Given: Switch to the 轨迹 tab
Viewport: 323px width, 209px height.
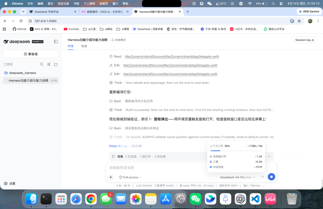Looking at the screenshot, I should (84, 46).
